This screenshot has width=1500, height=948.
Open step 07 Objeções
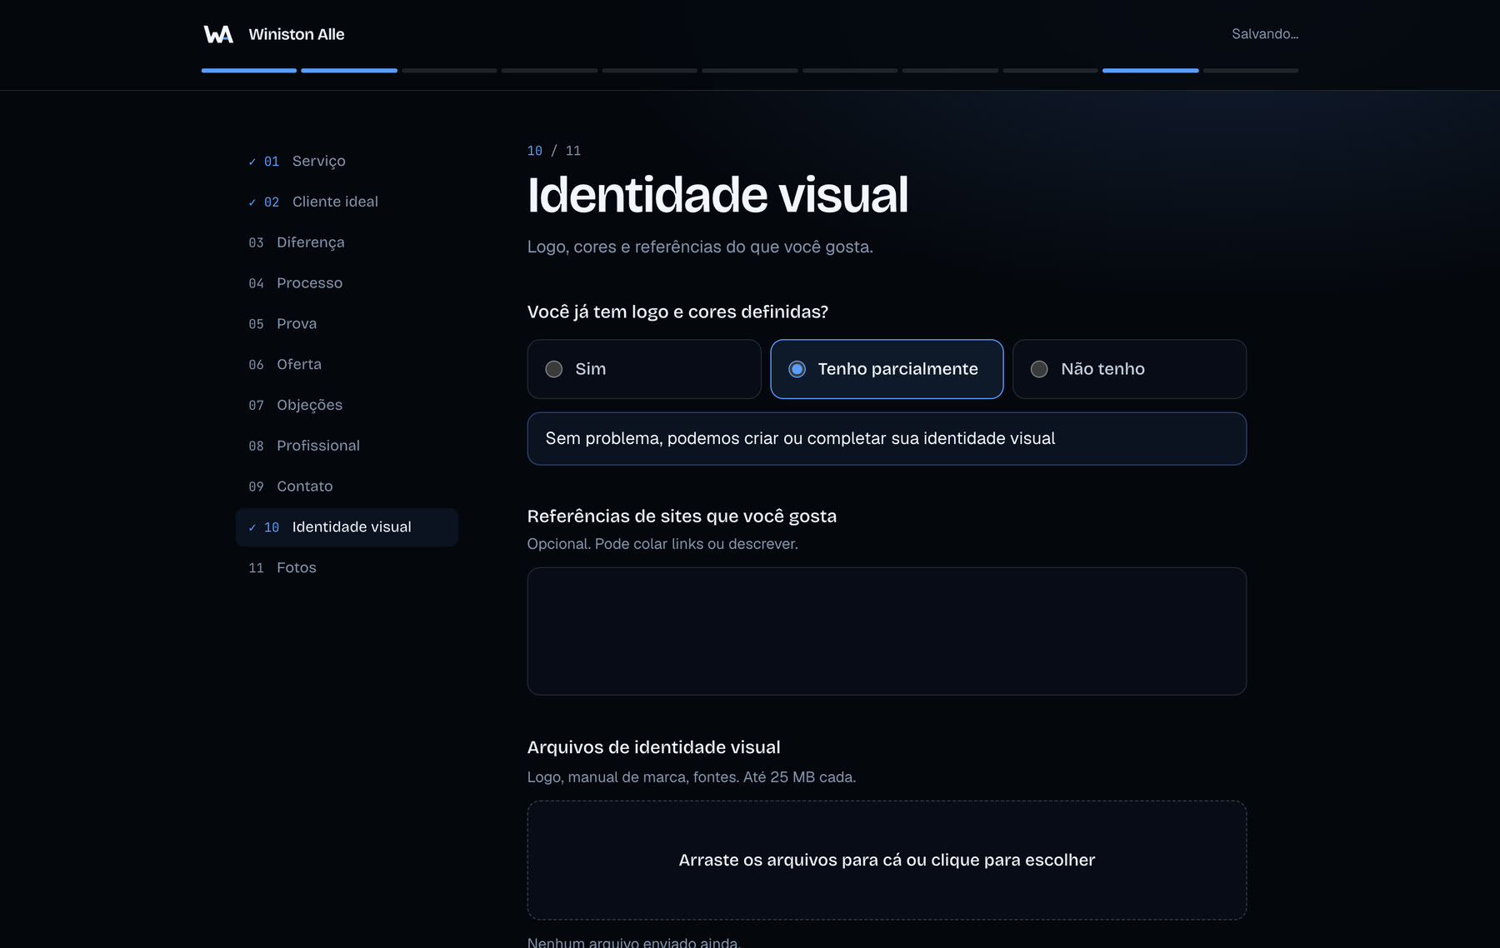(x=347, y=405)
